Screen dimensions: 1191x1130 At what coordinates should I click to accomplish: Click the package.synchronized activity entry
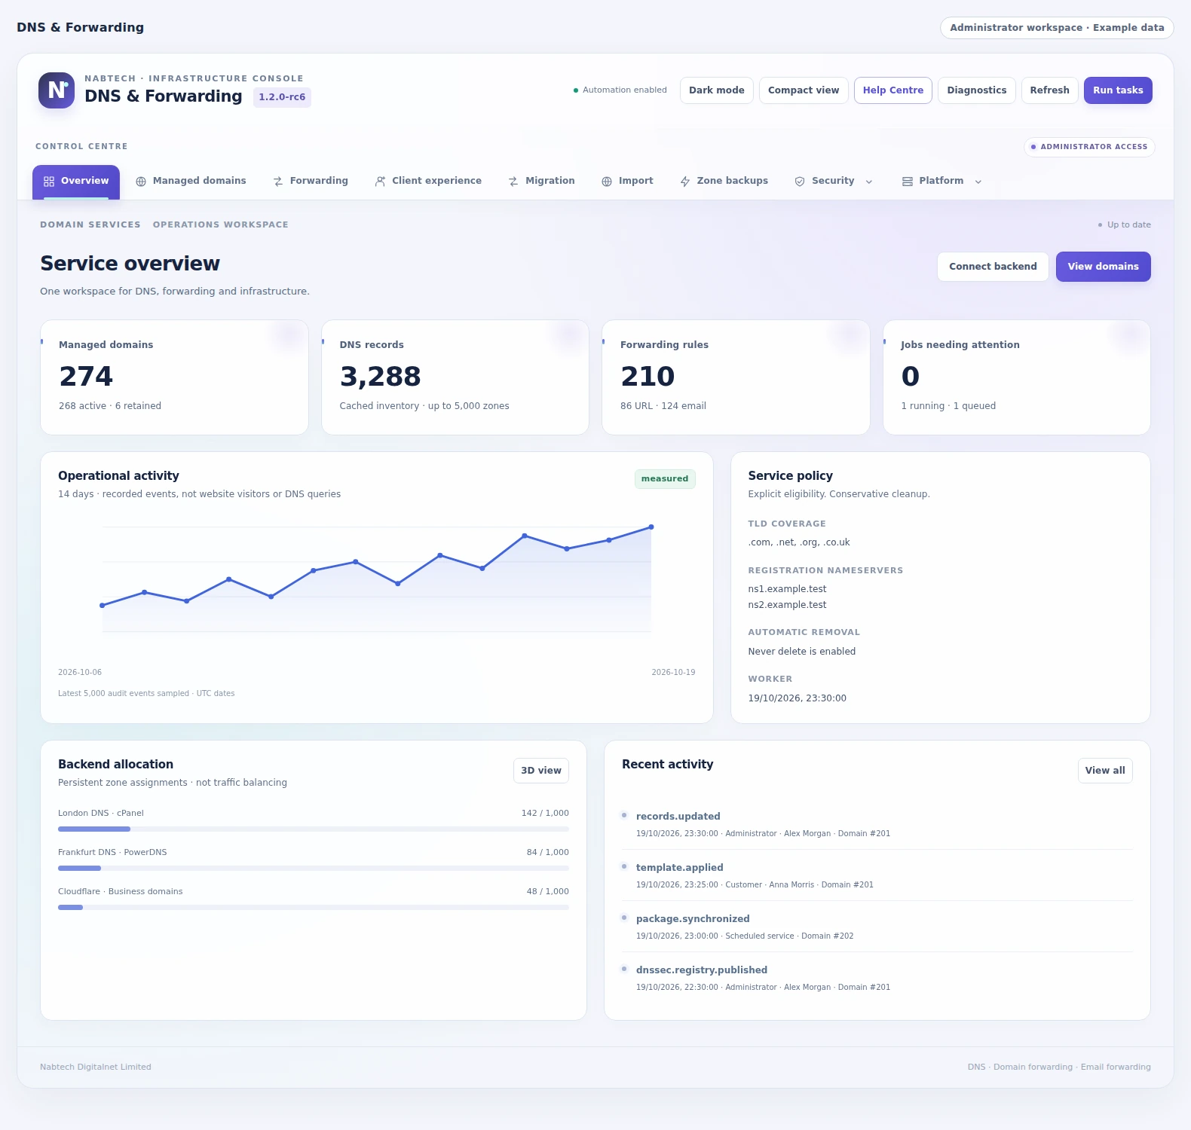click(x=877, y=927)
